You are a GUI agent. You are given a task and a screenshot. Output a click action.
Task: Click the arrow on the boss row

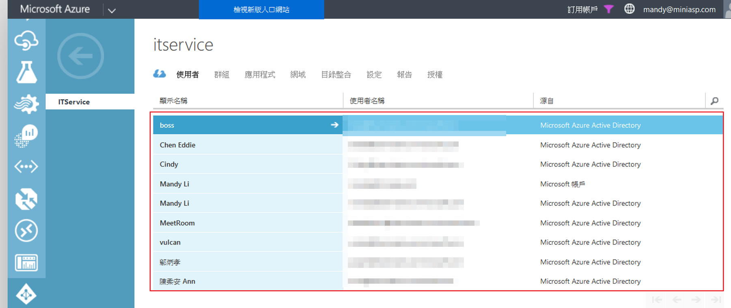click(x=334, y=125)
